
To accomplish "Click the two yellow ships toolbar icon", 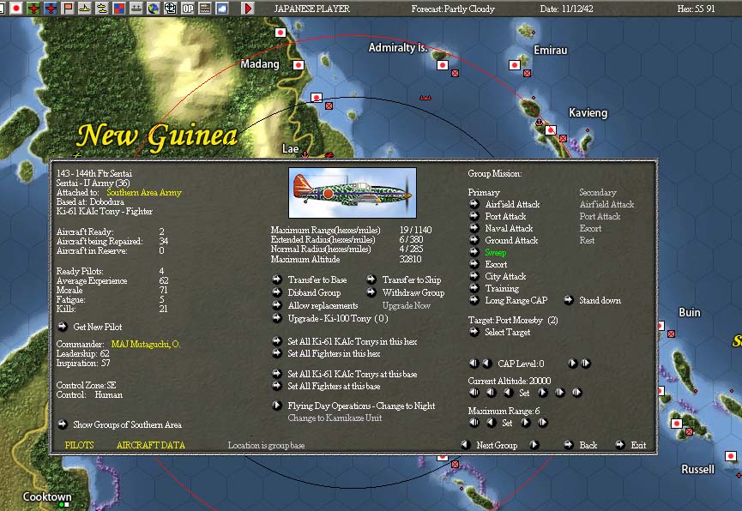I will pos(102,8).
